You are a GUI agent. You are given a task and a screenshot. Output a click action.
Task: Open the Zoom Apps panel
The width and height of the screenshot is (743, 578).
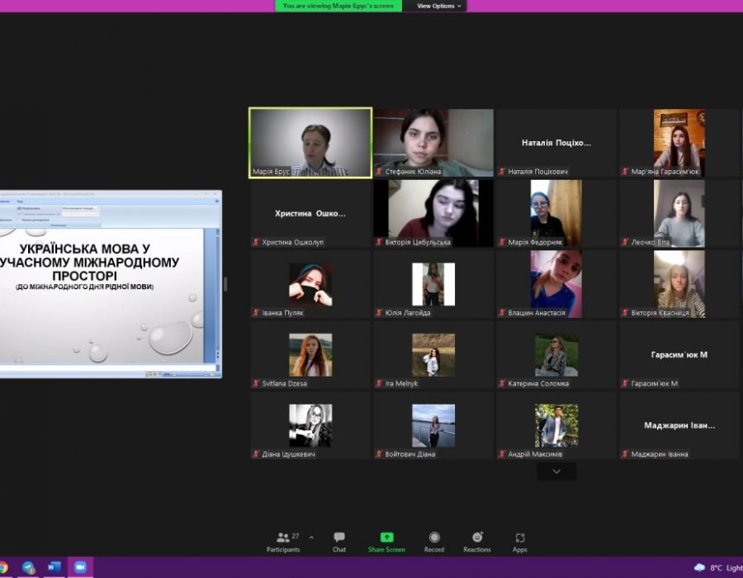(520, 541)
